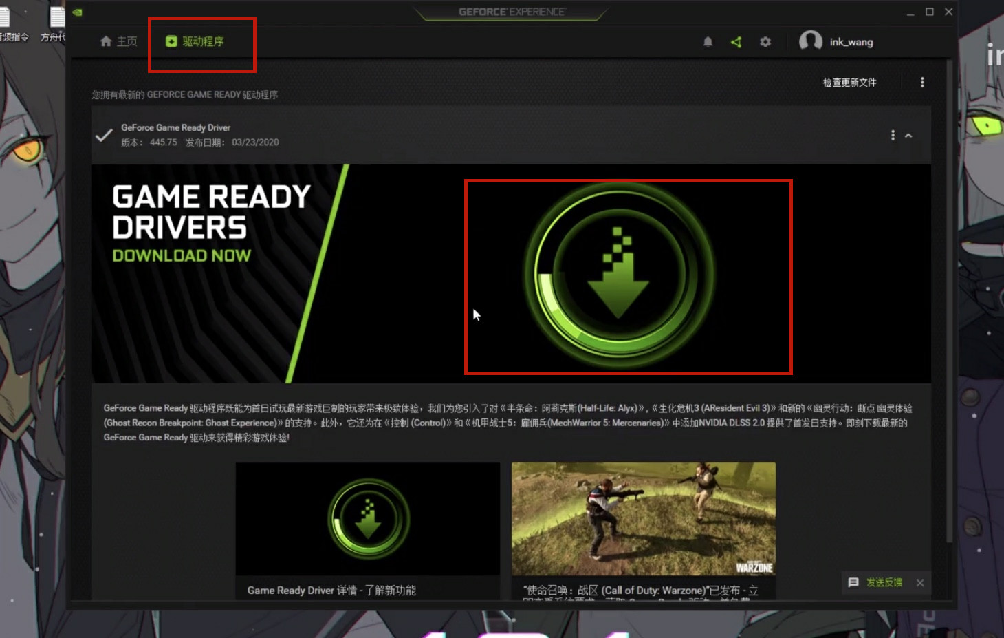Click 发送反馈 send feedback button
1004x638 pixels.
(884, 582)
